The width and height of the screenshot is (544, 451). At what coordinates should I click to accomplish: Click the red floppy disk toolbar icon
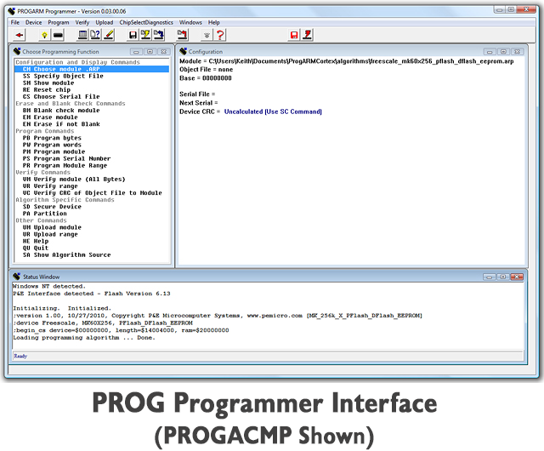(x=294, y=35)
